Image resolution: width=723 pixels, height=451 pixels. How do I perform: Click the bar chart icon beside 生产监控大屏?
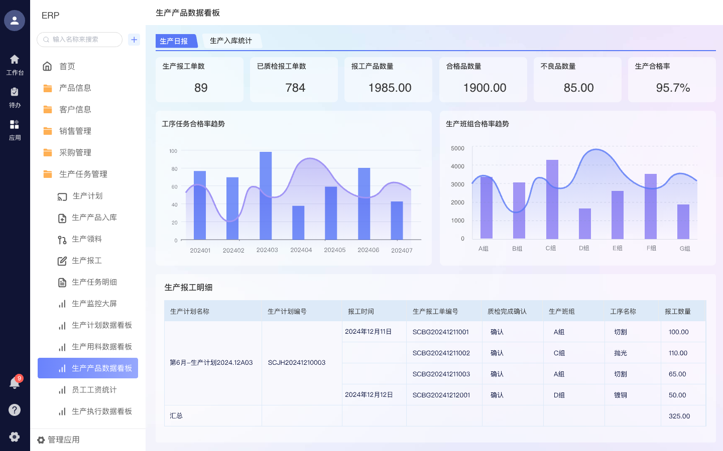(62, 304)
